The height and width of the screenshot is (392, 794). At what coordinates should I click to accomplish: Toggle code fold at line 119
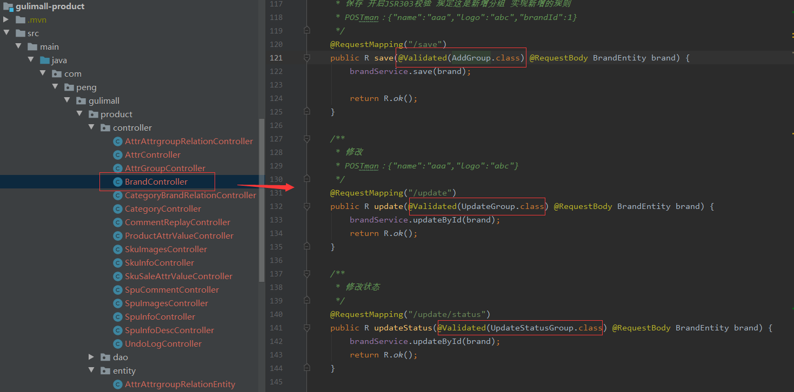tap(307, 29)
